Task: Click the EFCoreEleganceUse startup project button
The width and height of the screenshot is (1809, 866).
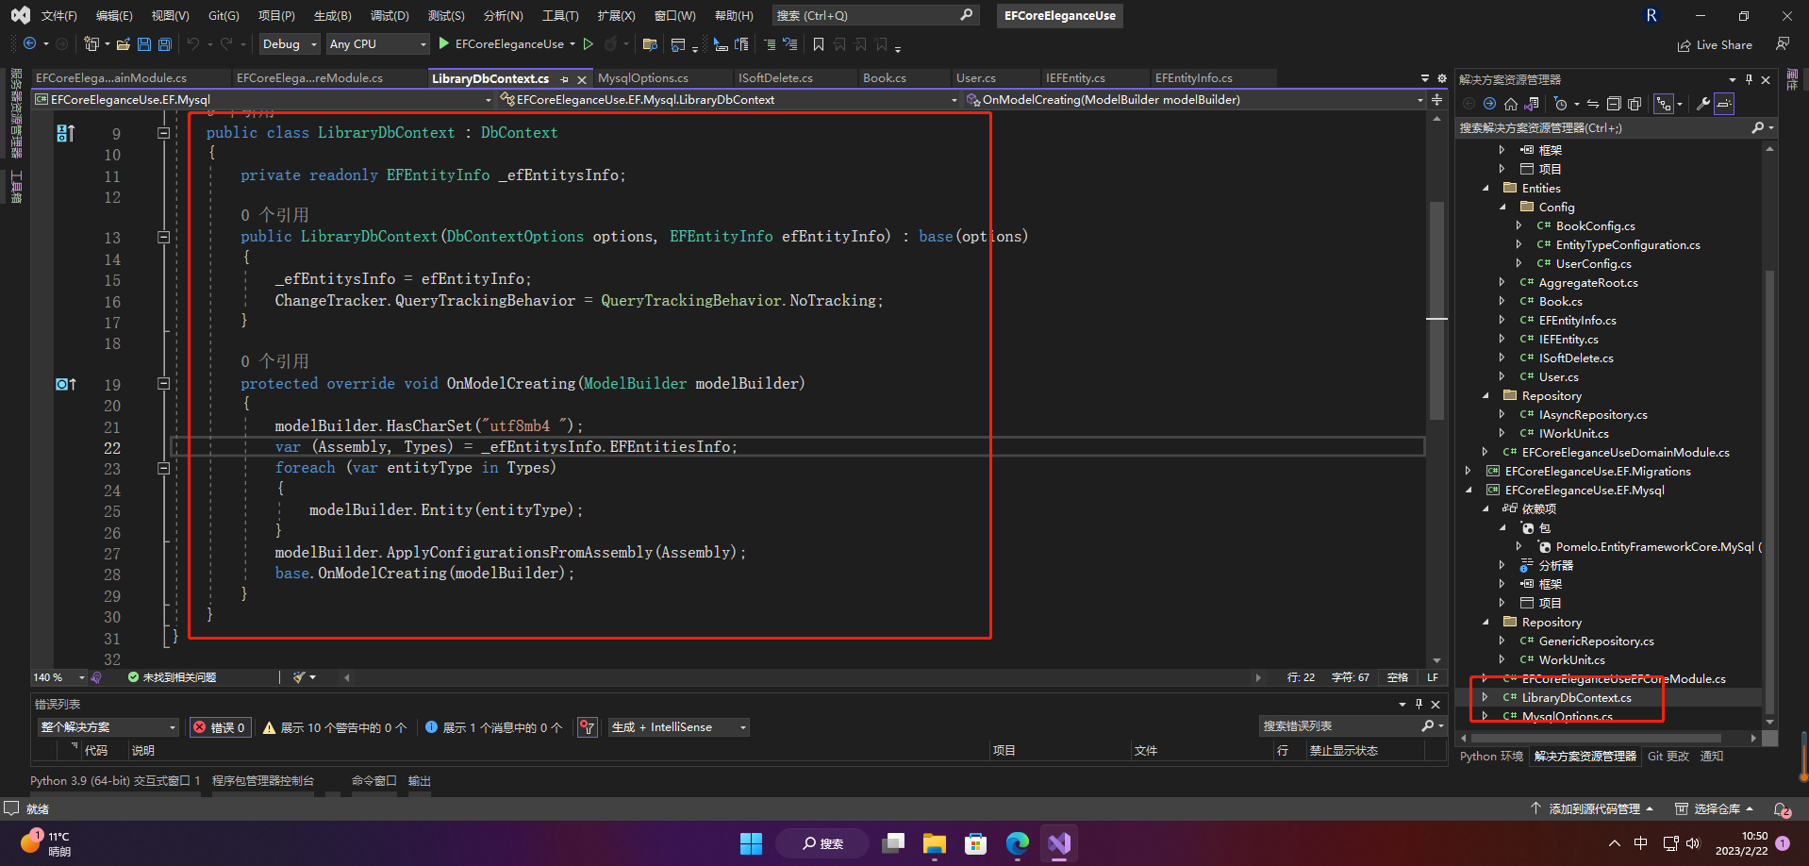Action: [x=509, y=44]
